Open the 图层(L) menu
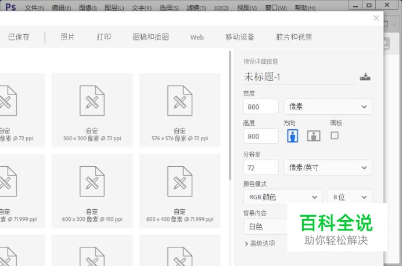This screenshot has height=266, width=402. pos(114,8)
